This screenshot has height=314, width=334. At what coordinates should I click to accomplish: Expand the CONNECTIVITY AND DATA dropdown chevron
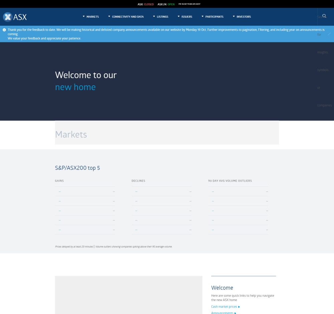coord(109,16)
